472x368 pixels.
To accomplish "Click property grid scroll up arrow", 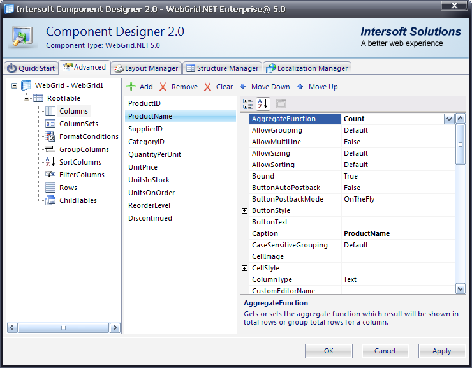I will tap(461, 119).
